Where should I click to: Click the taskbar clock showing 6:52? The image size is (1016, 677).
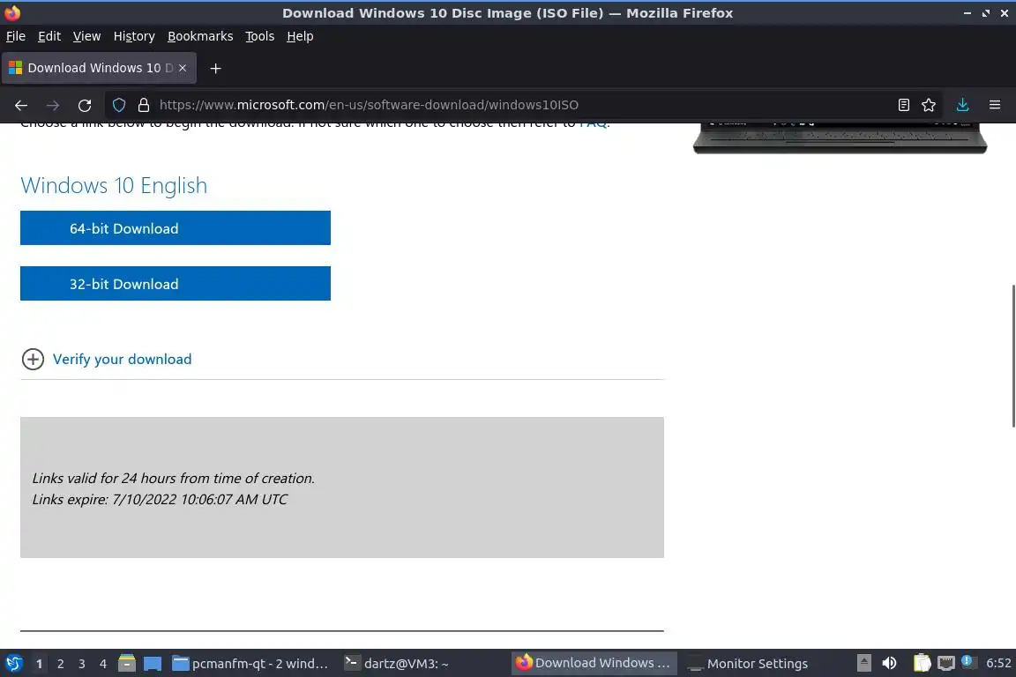(x=998, y=664)
